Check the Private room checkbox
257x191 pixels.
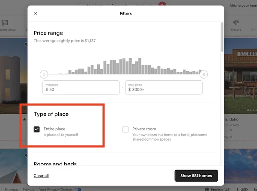tap(126, 129)
